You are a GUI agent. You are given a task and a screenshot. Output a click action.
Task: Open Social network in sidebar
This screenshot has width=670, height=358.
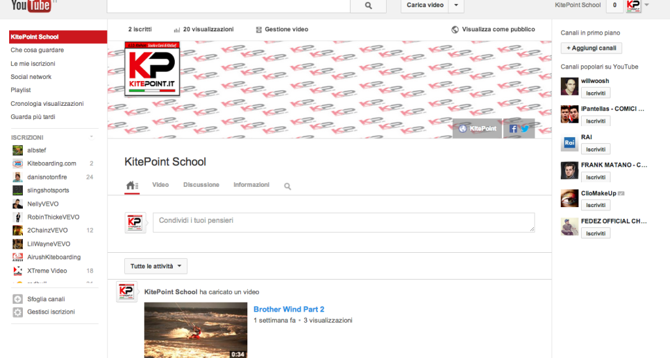pyautogui.click(x=31, y=77)
